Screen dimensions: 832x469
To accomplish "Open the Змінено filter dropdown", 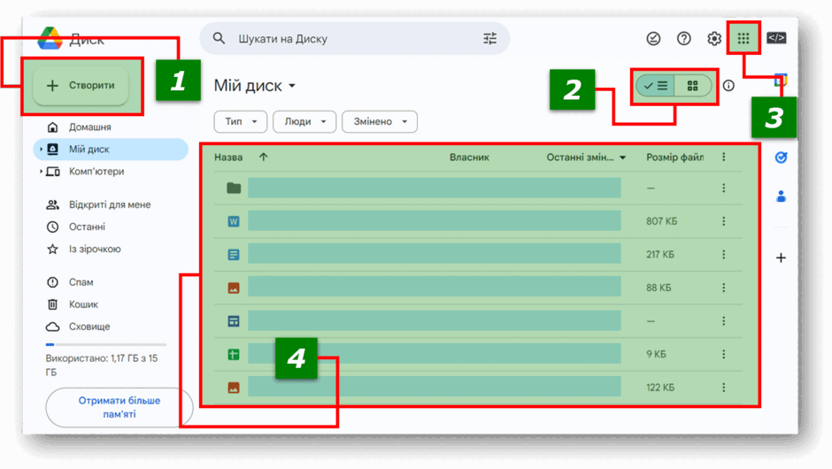I will tap(380, 121).
